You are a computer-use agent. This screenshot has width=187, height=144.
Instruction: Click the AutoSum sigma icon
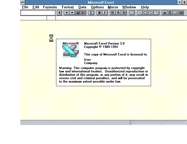tap(91, 13)
